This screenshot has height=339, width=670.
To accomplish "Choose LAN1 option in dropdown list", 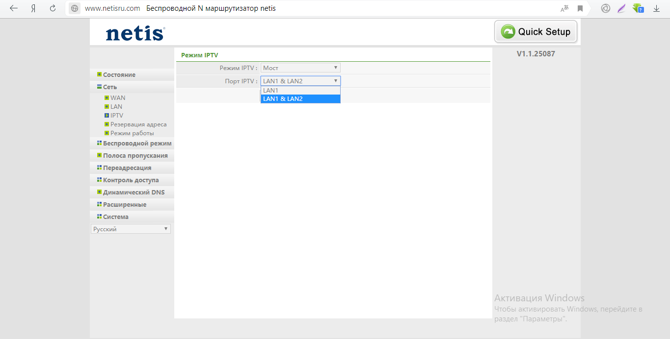I will click(x=300, y=91).
